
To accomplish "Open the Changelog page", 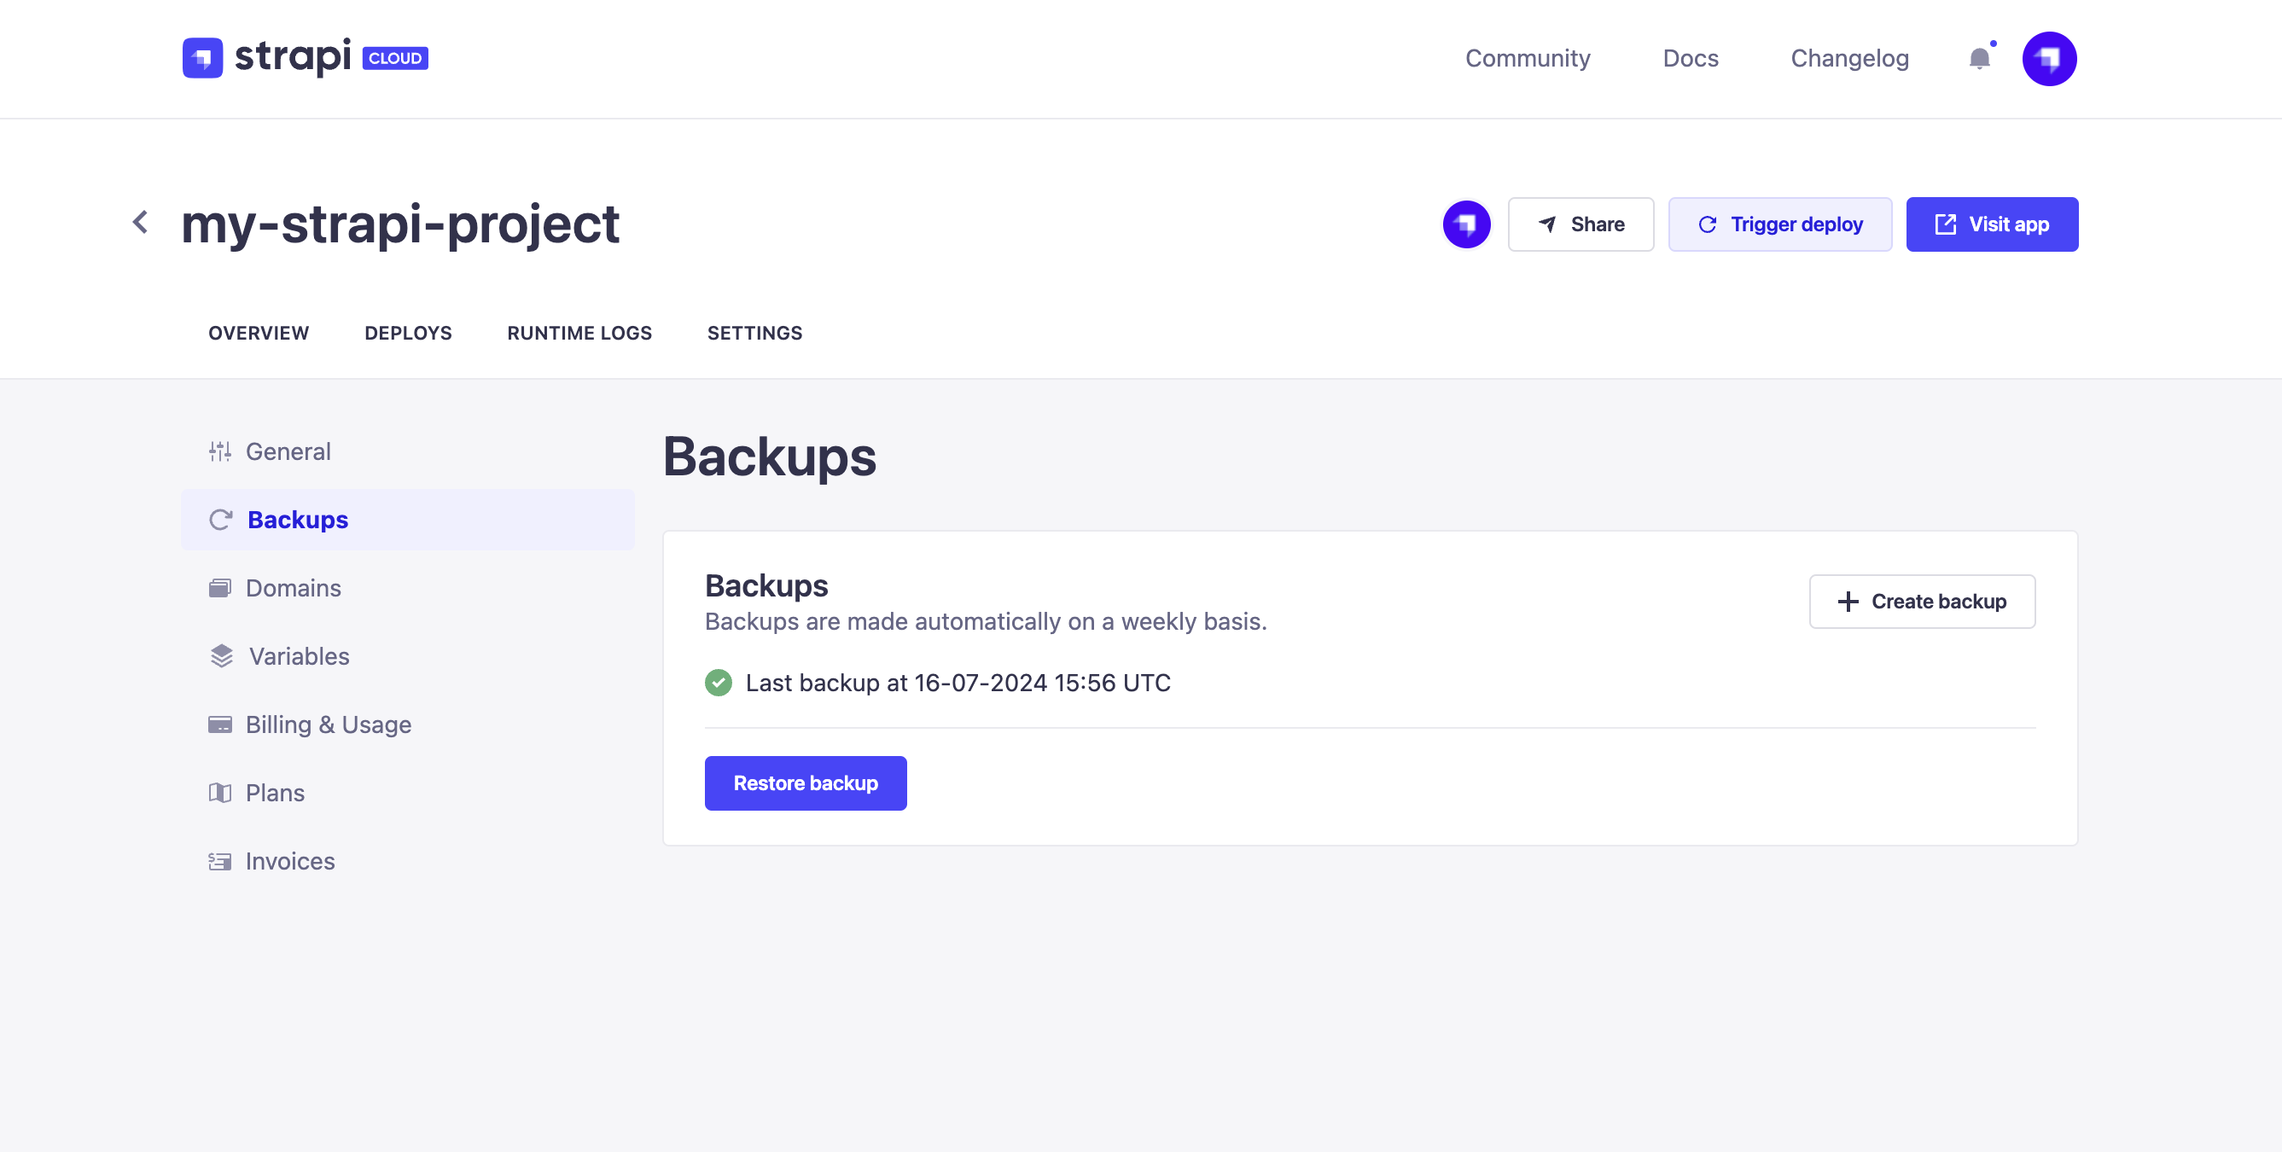I will coord(1848,58).
